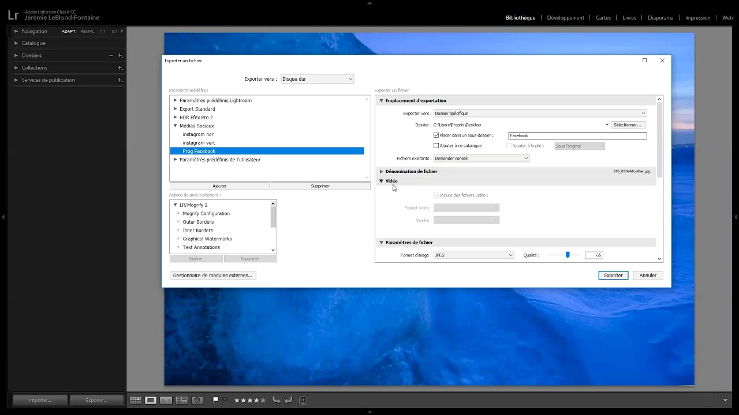Viewport: 739px width, 415px height.
Task: Expand 'Paramètres prédéfinis Lightroom' preset group
Action: point(176,100)
